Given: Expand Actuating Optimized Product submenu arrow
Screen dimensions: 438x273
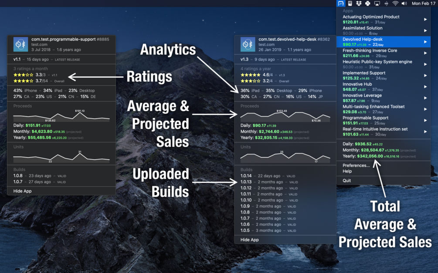Looking at the screenshot, I should tap(425, 20).
